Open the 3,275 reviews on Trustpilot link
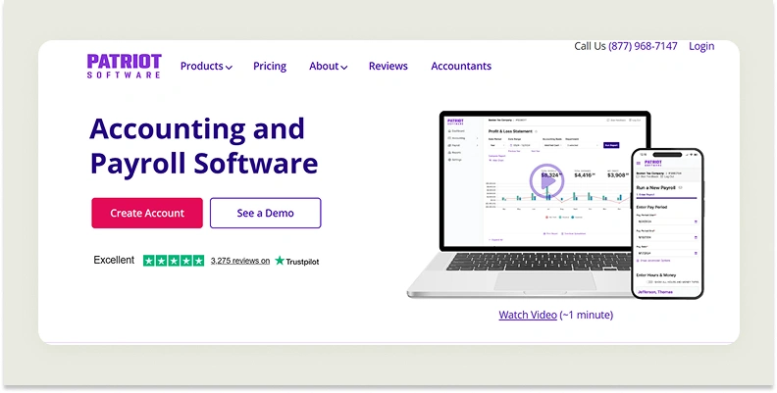 [240, 261]
